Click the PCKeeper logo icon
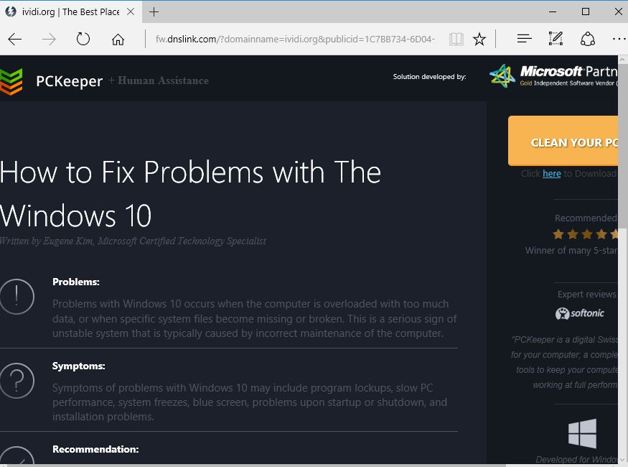This screenshot has width=628, height=467. point(11,81)
